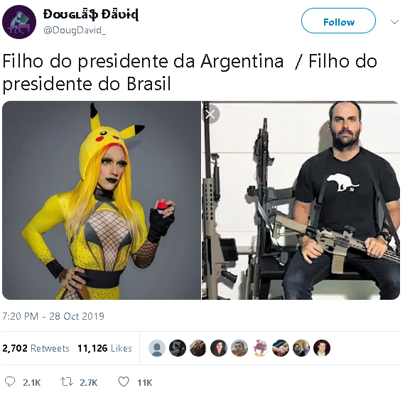The width and height of the screenshot is (405, 395).
Task: Open the woman with dark hair liker avatar
Action: 219,348
